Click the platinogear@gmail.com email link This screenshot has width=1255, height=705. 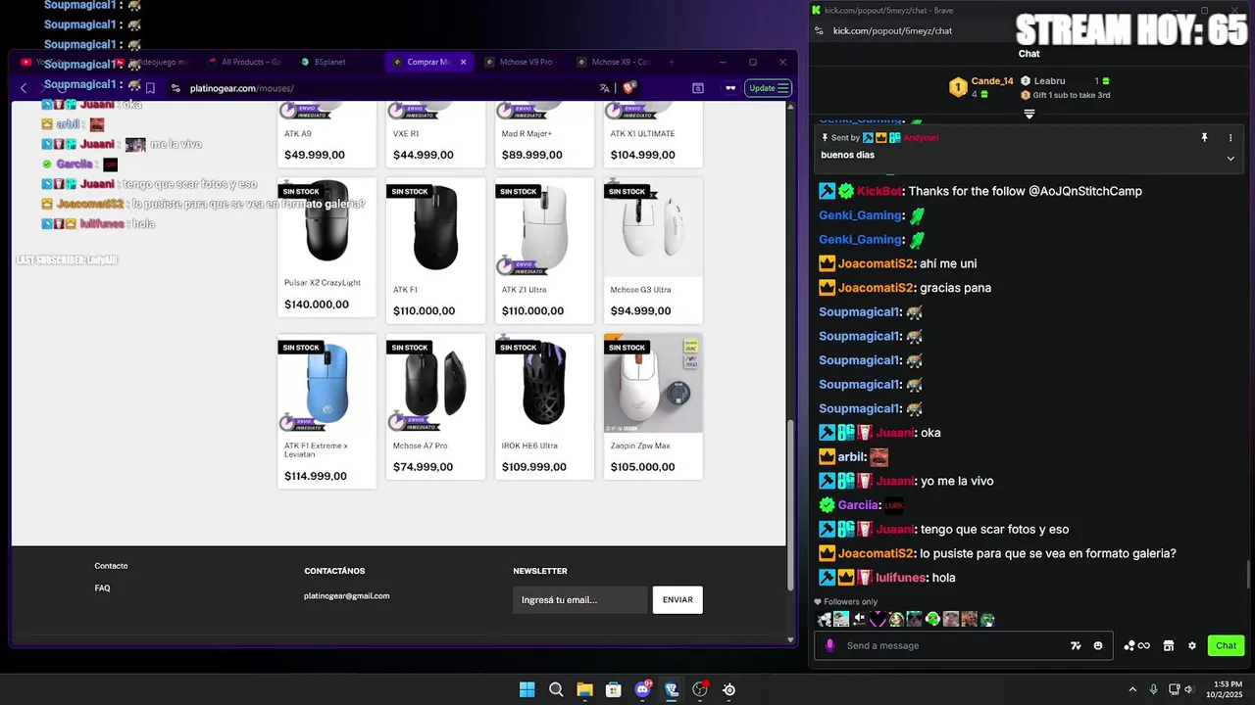[346, 595]
